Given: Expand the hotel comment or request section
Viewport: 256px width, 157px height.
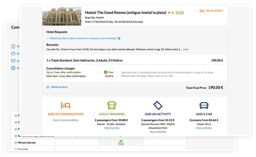Looking at the screenshot, I should tap(83, 38).
